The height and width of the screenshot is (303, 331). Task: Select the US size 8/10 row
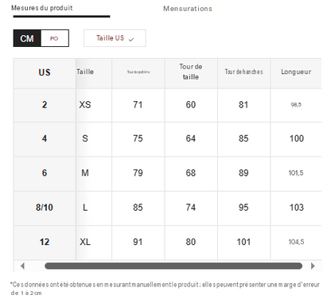[167, 208]
